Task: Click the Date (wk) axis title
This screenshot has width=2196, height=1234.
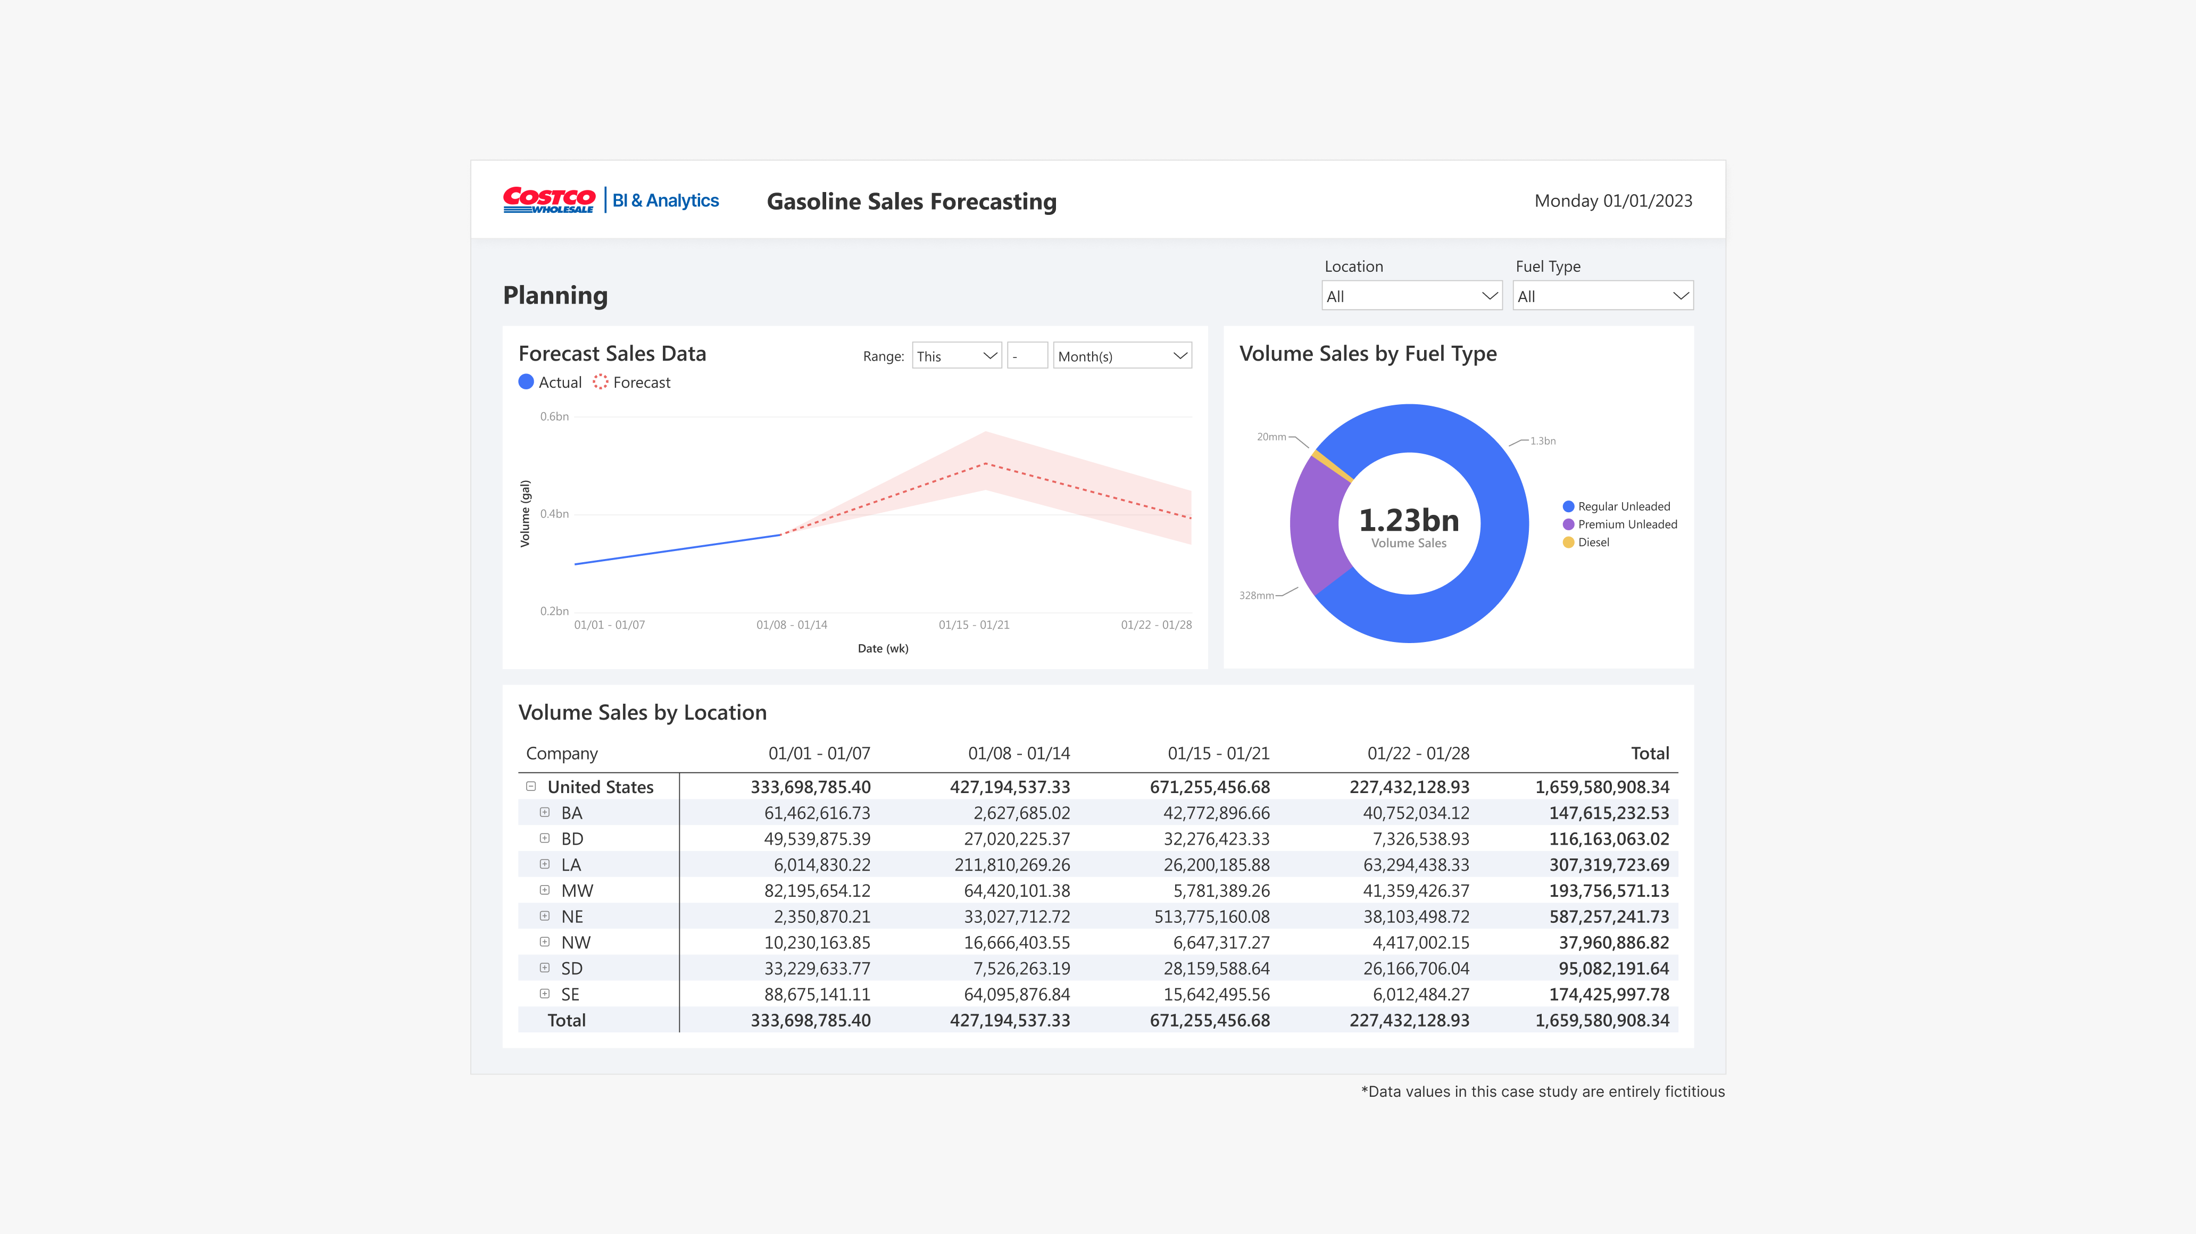Action: tap(883, 648)
